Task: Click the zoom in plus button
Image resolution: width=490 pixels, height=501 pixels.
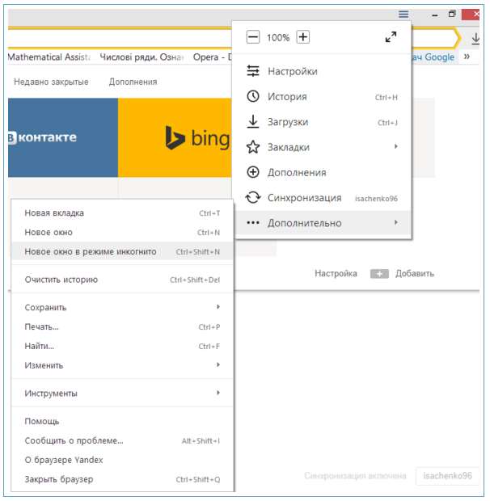Action: pos(303,37)
